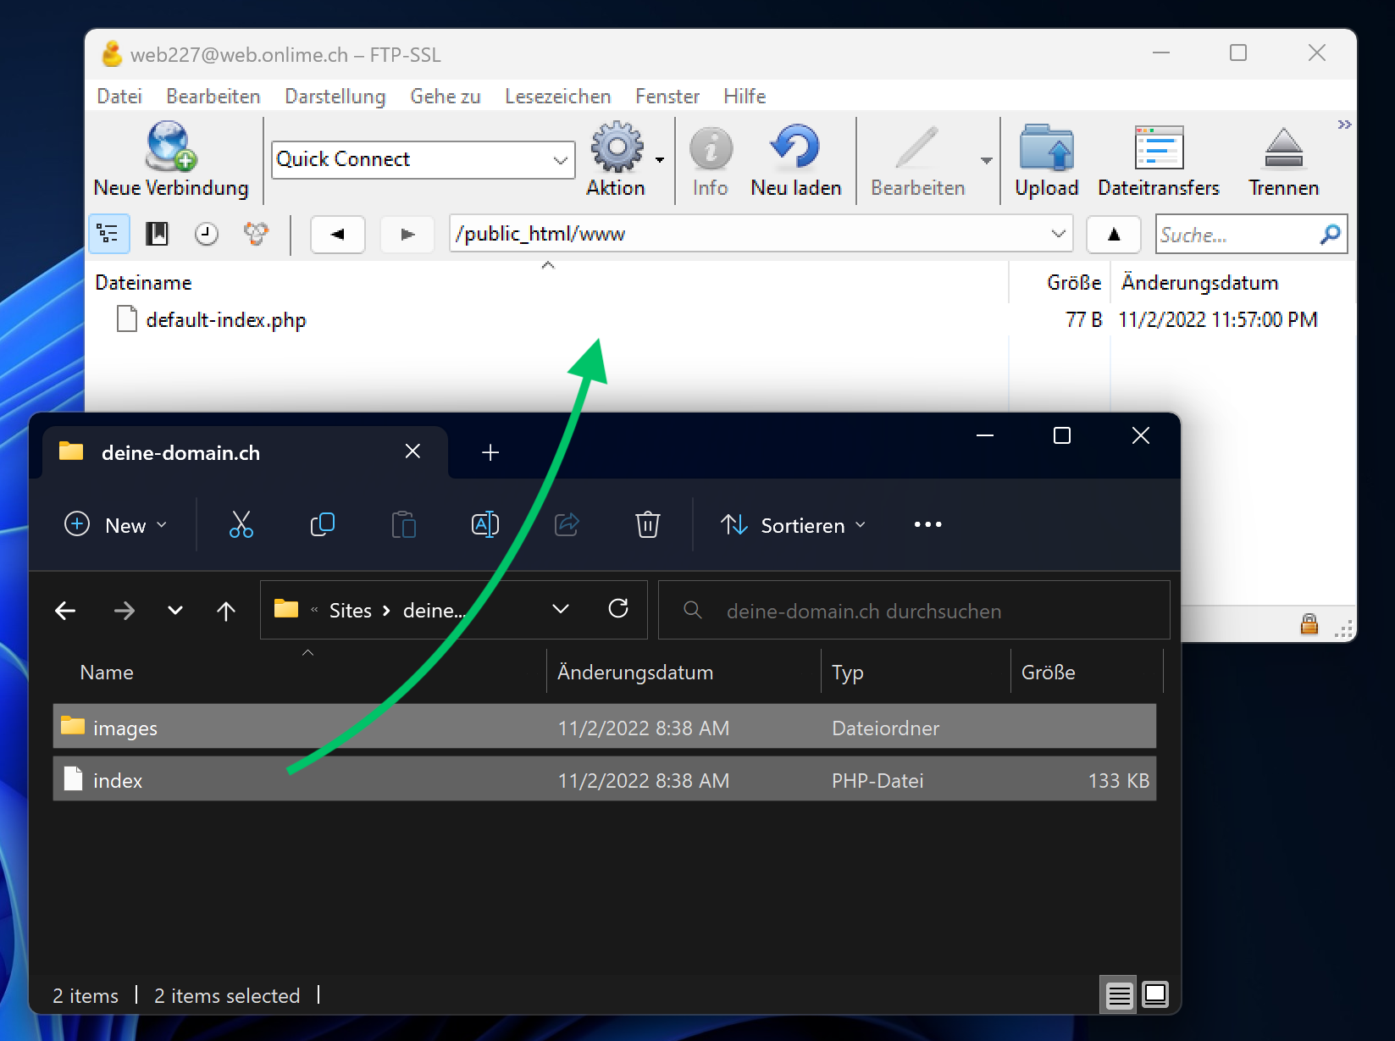Click the SSL lock status icon
The width and height of the screenshot is (1395, 1041).
pos(1309,624)
